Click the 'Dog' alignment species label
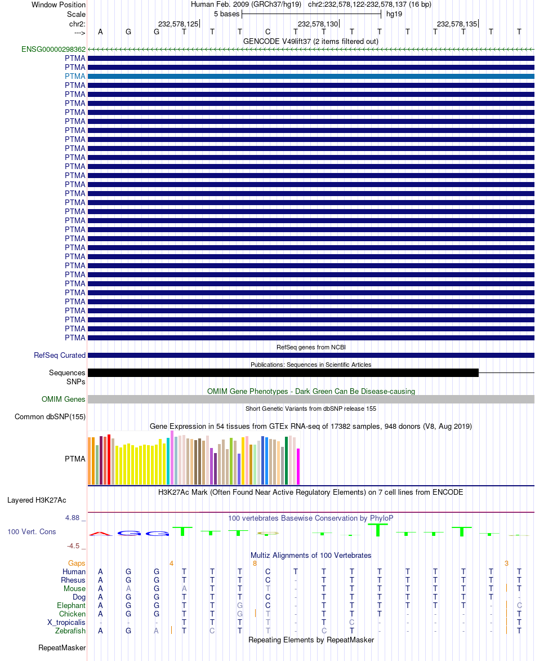This screenshot has height=661, width=535. 79,597
